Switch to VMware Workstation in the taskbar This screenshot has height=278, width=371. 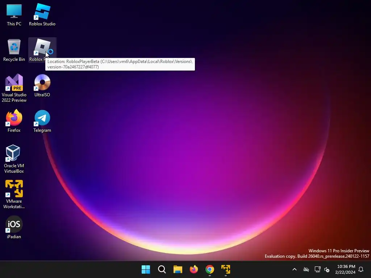point(226,269)
